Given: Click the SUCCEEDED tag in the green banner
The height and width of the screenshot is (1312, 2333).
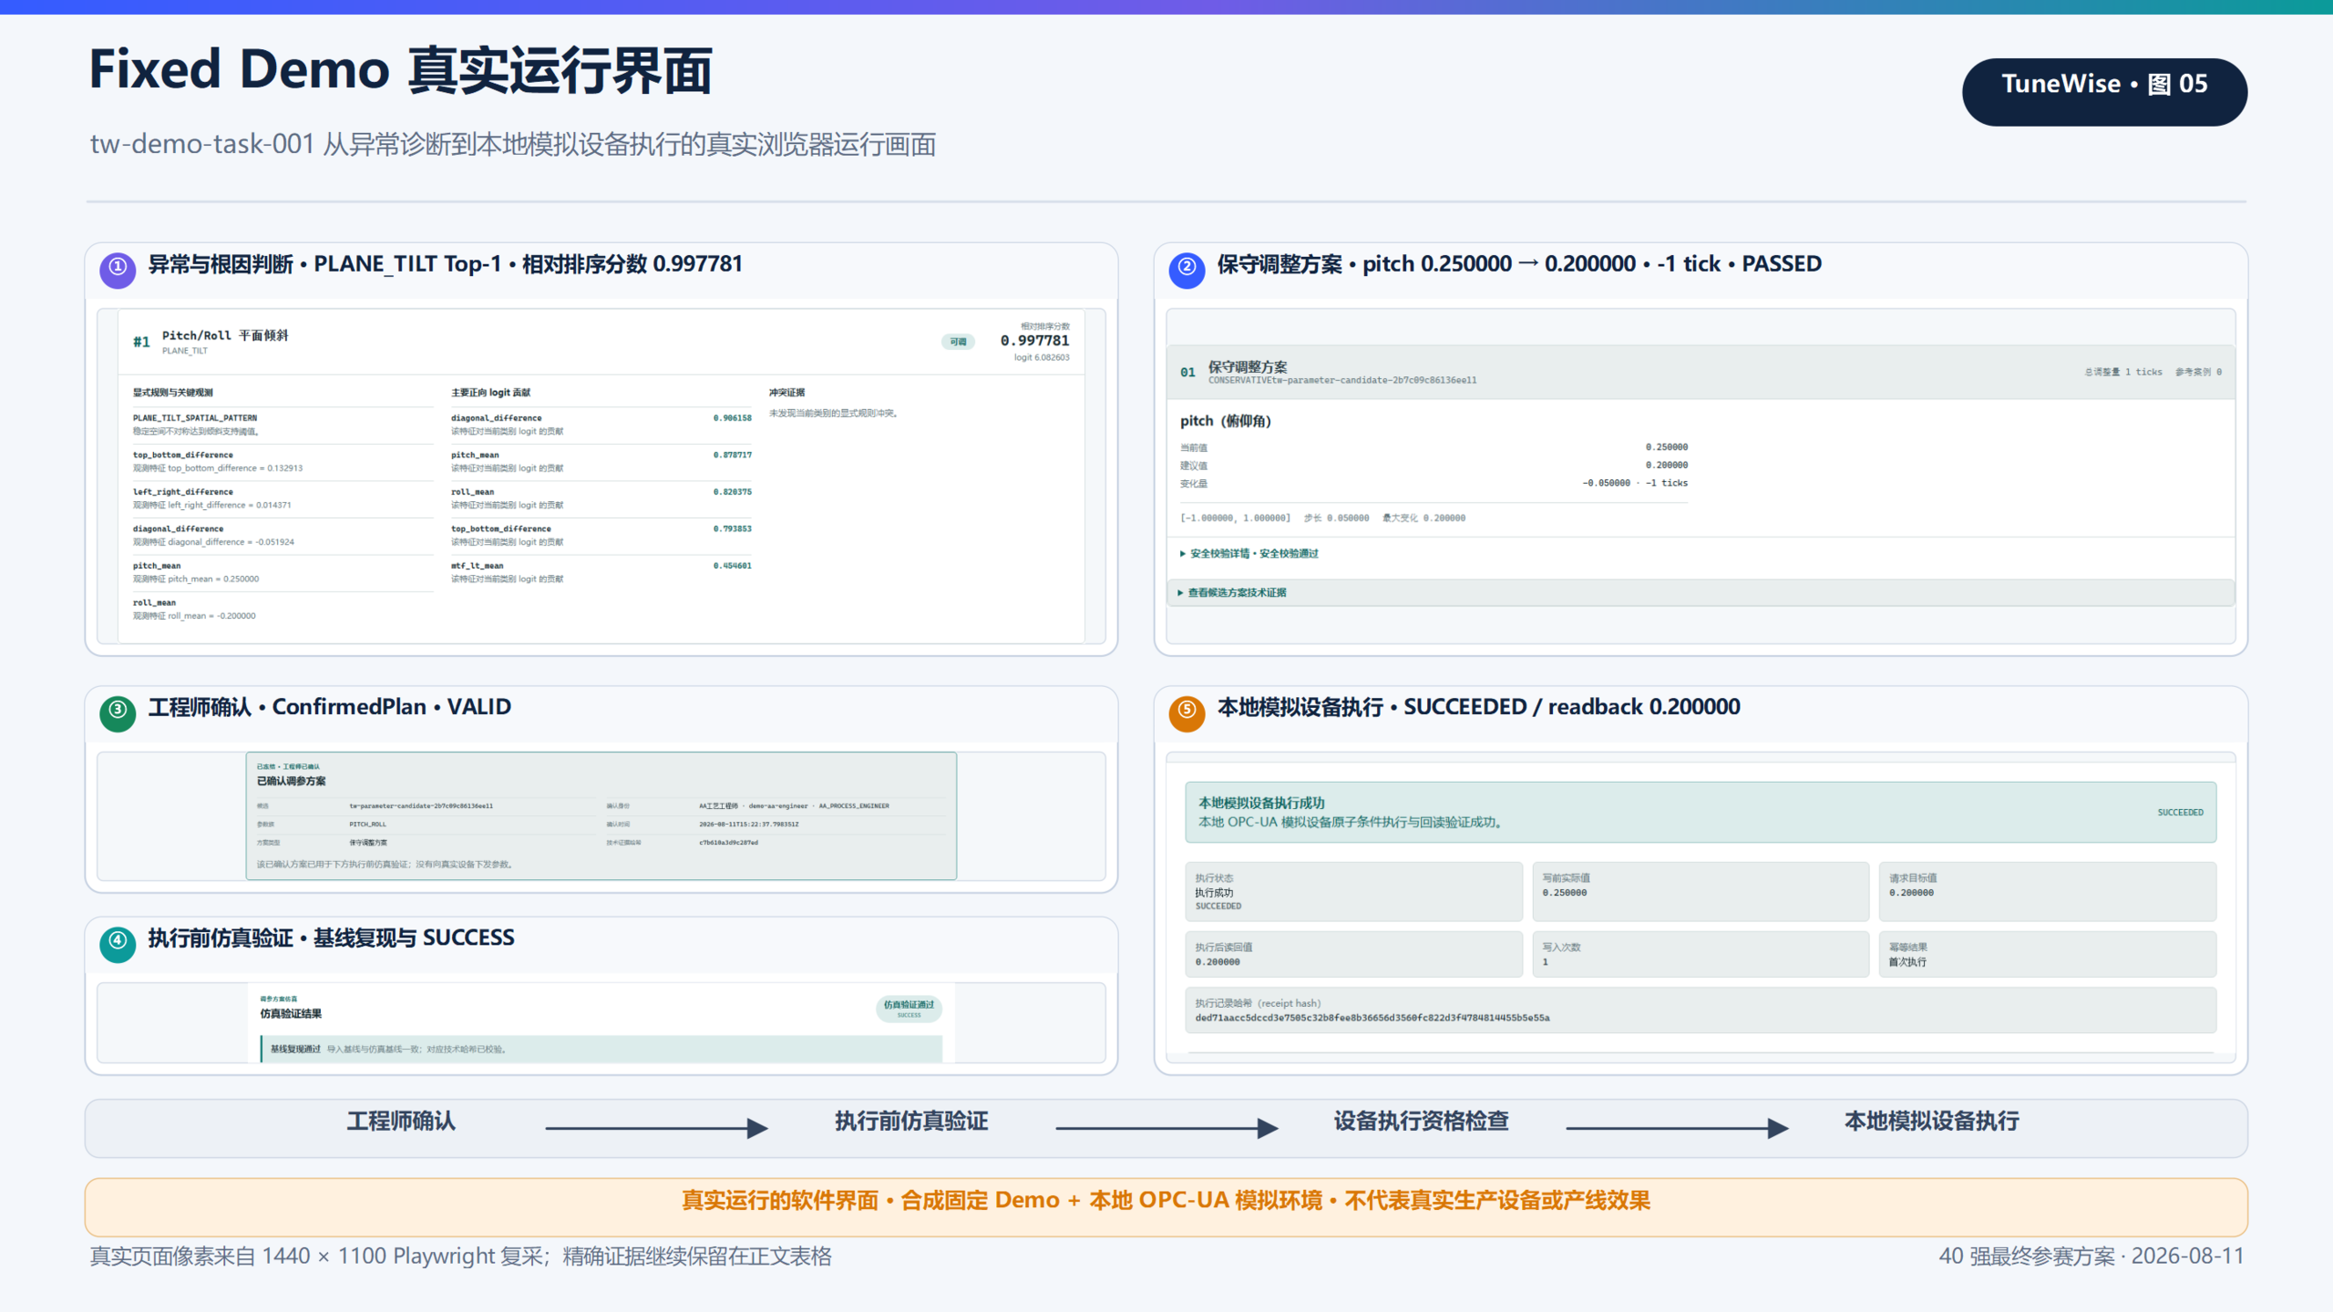Looking at the screenshot, I should pyautogui.click(x=2180, y=813).
